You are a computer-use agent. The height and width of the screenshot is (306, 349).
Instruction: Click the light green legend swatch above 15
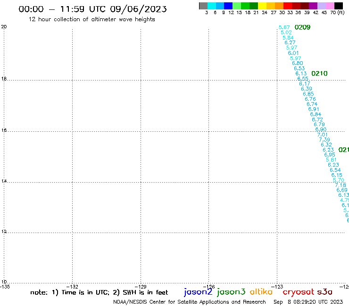pos(237,6)
